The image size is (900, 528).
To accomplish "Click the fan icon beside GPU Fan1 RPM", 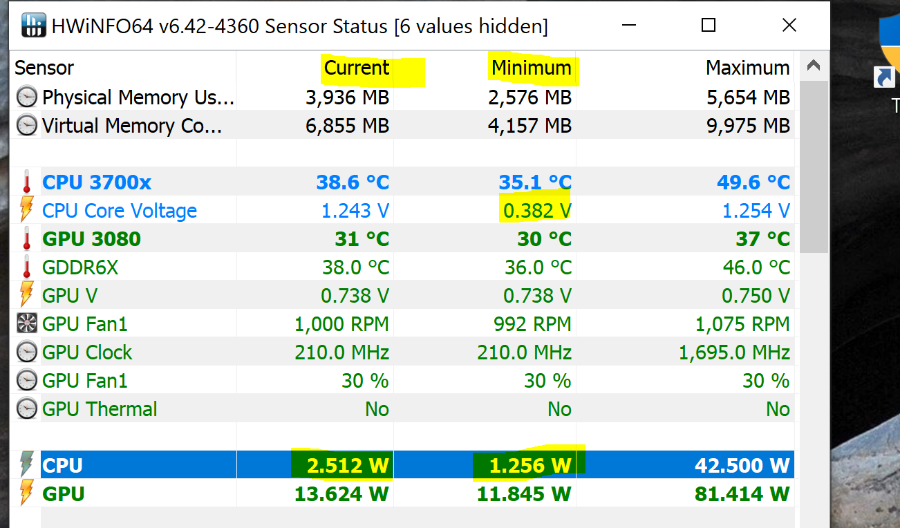I will click(x=26, y=324).
